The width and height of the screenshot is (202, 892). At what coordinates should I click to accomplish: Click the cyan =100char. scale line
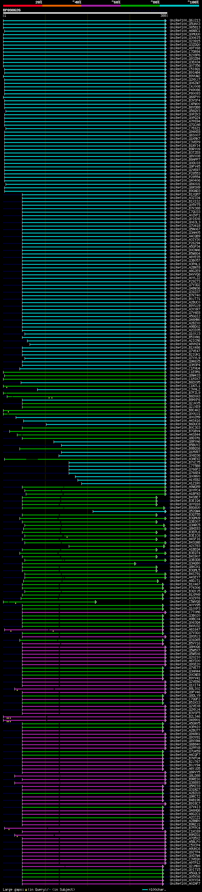(145, 889)
